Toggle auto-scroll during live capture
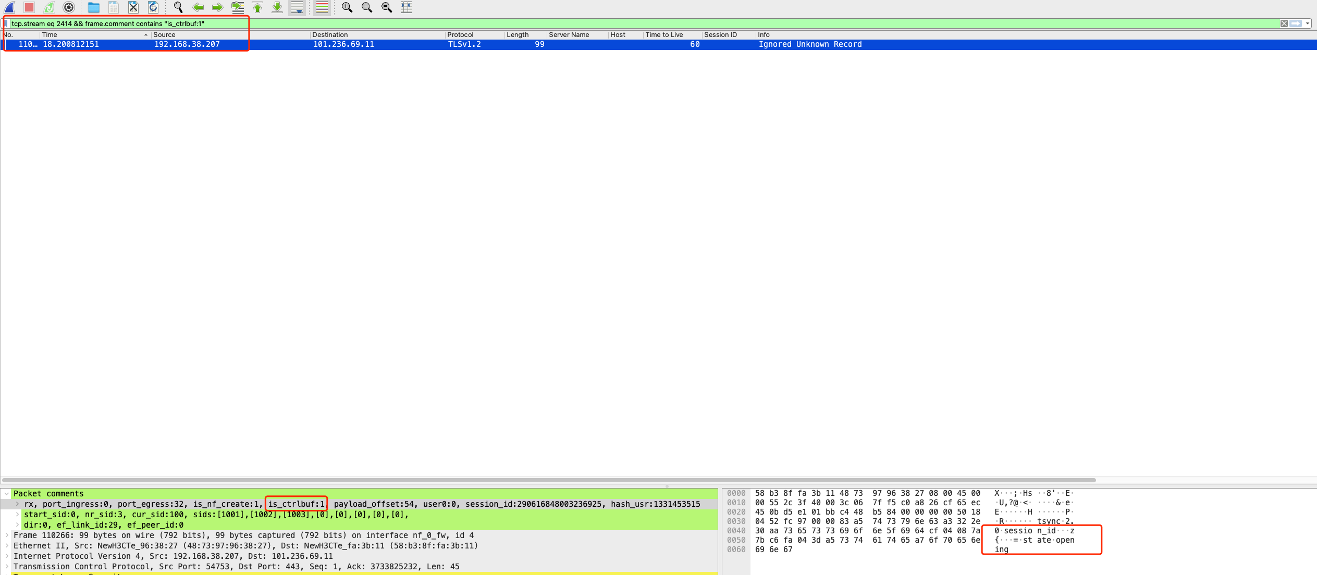1317x575 pixels. pyautogui.click(x=297, y=7)
